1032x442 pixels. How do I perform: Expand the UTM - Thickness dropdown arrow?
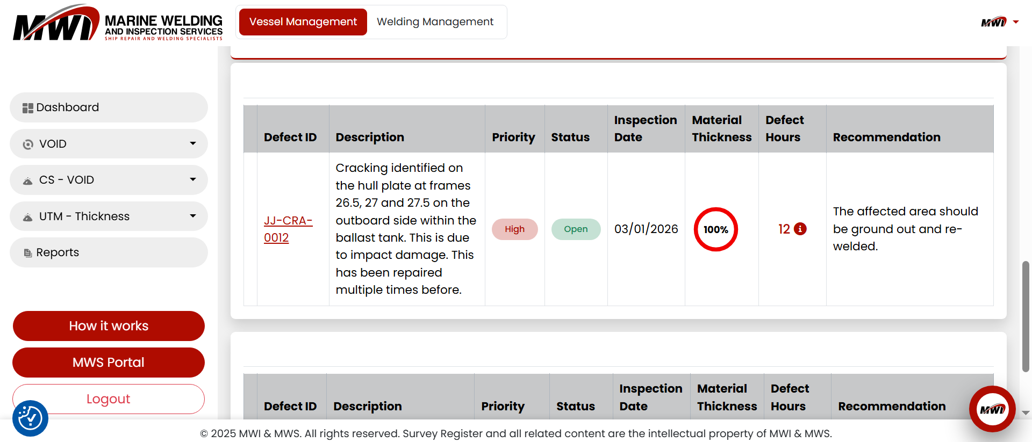tap(192, 216)
